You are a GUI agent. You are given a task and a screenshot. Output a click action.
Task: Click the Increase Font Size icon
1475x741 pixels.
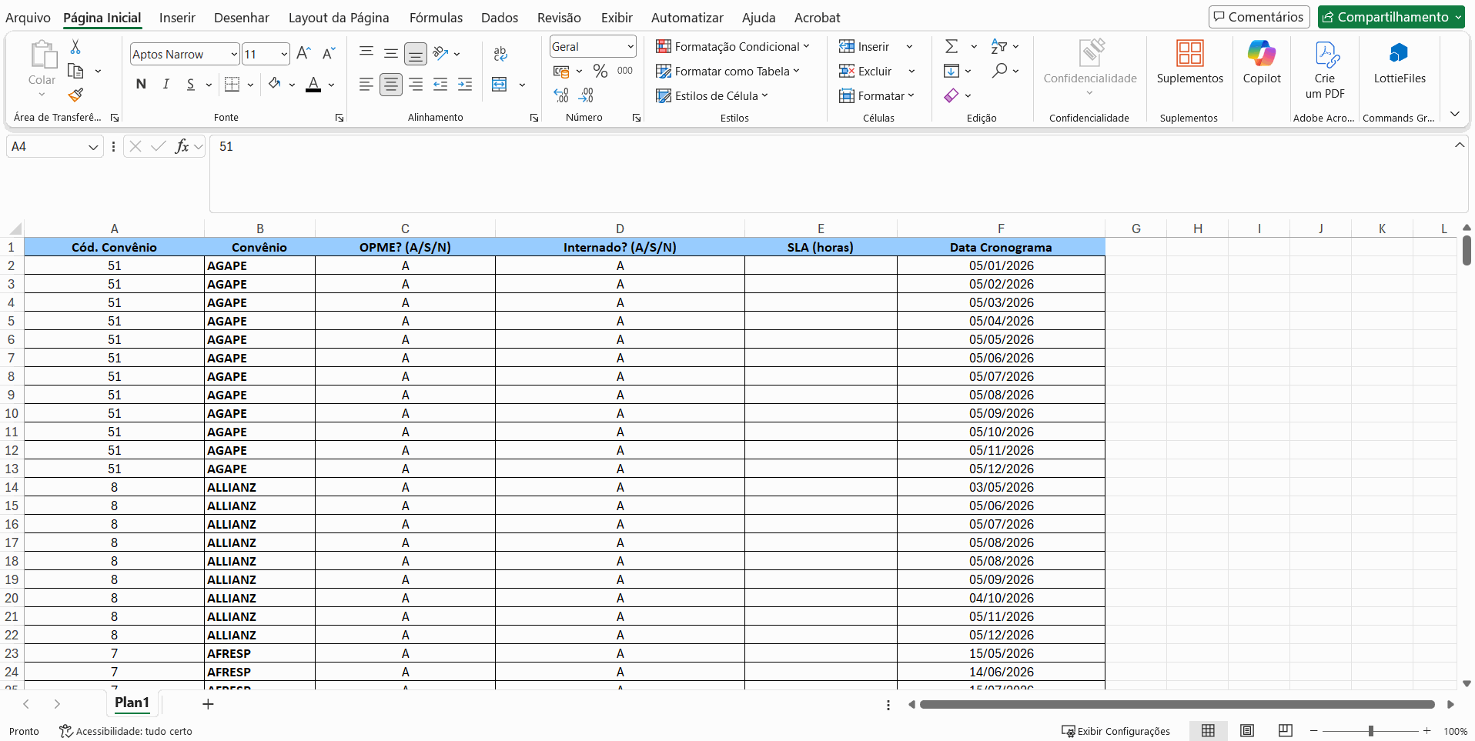pos(303,53)
